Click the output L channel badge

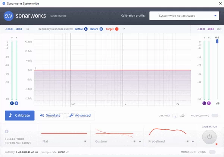coord(204,103)
